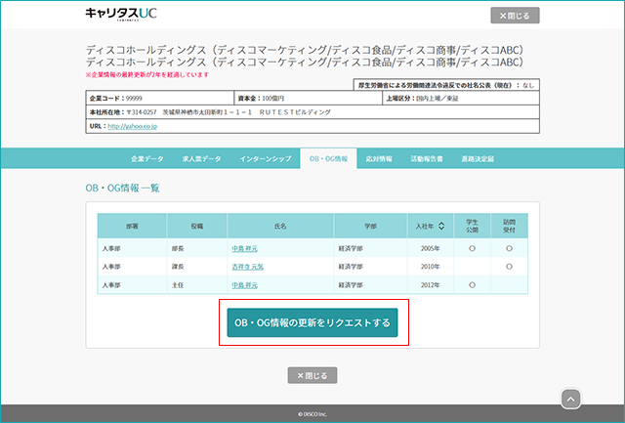Click 経済学部 in the 2012年 row
625x423 pixels.
[x=351, y=285]
